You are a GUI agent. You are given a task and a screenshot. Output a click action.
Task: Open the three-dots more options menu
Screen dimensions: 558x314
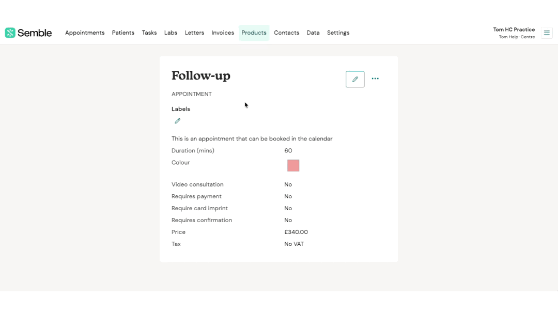click(x=375, y=79)
